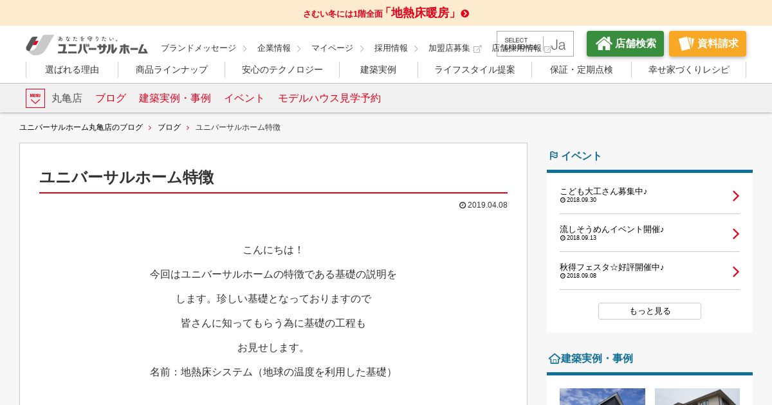Click 加盟店募集 header link
772x405 pixels.
click(x=449, y=48)
